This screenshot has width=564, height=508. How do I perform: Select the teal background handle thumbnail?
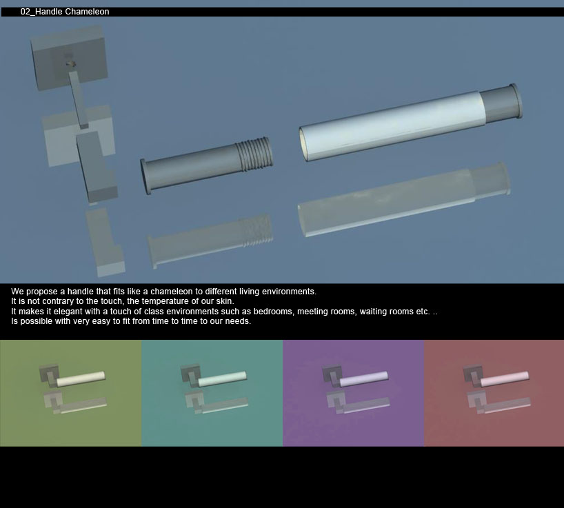click(x=212, y=393)
